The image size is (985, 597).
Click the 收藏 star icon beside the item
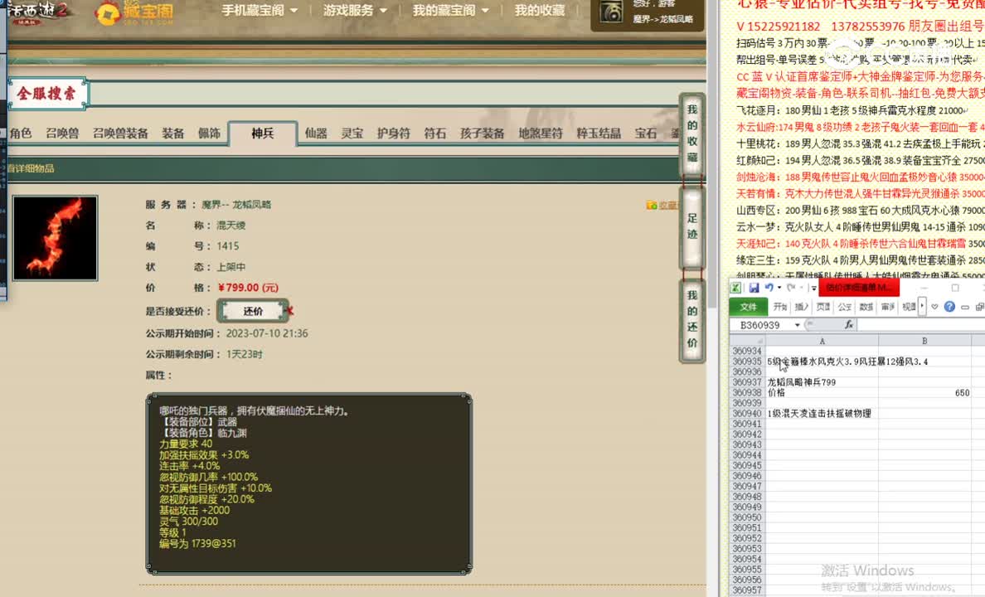pyautogui.click(x=652, y=205)
